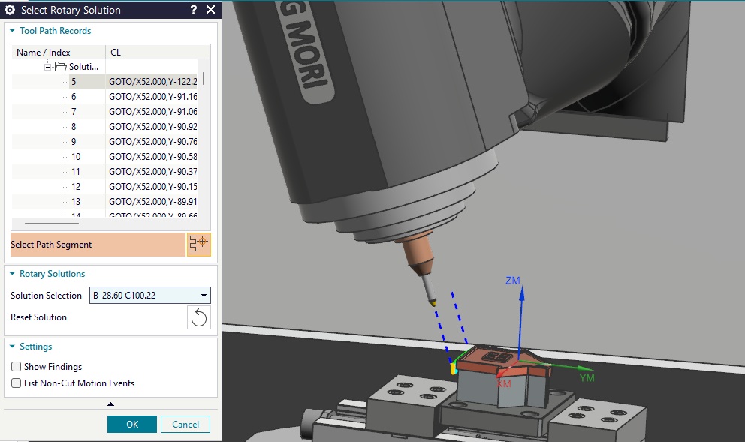Click the CL column header
The width and height of the screenshot is (745, 442).
click(150, 53)
